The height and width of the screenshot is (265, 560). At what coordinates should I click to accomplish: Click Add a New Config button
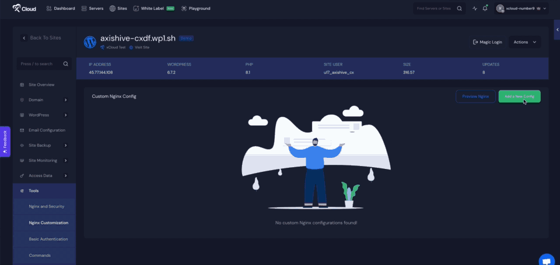(519, 96)
